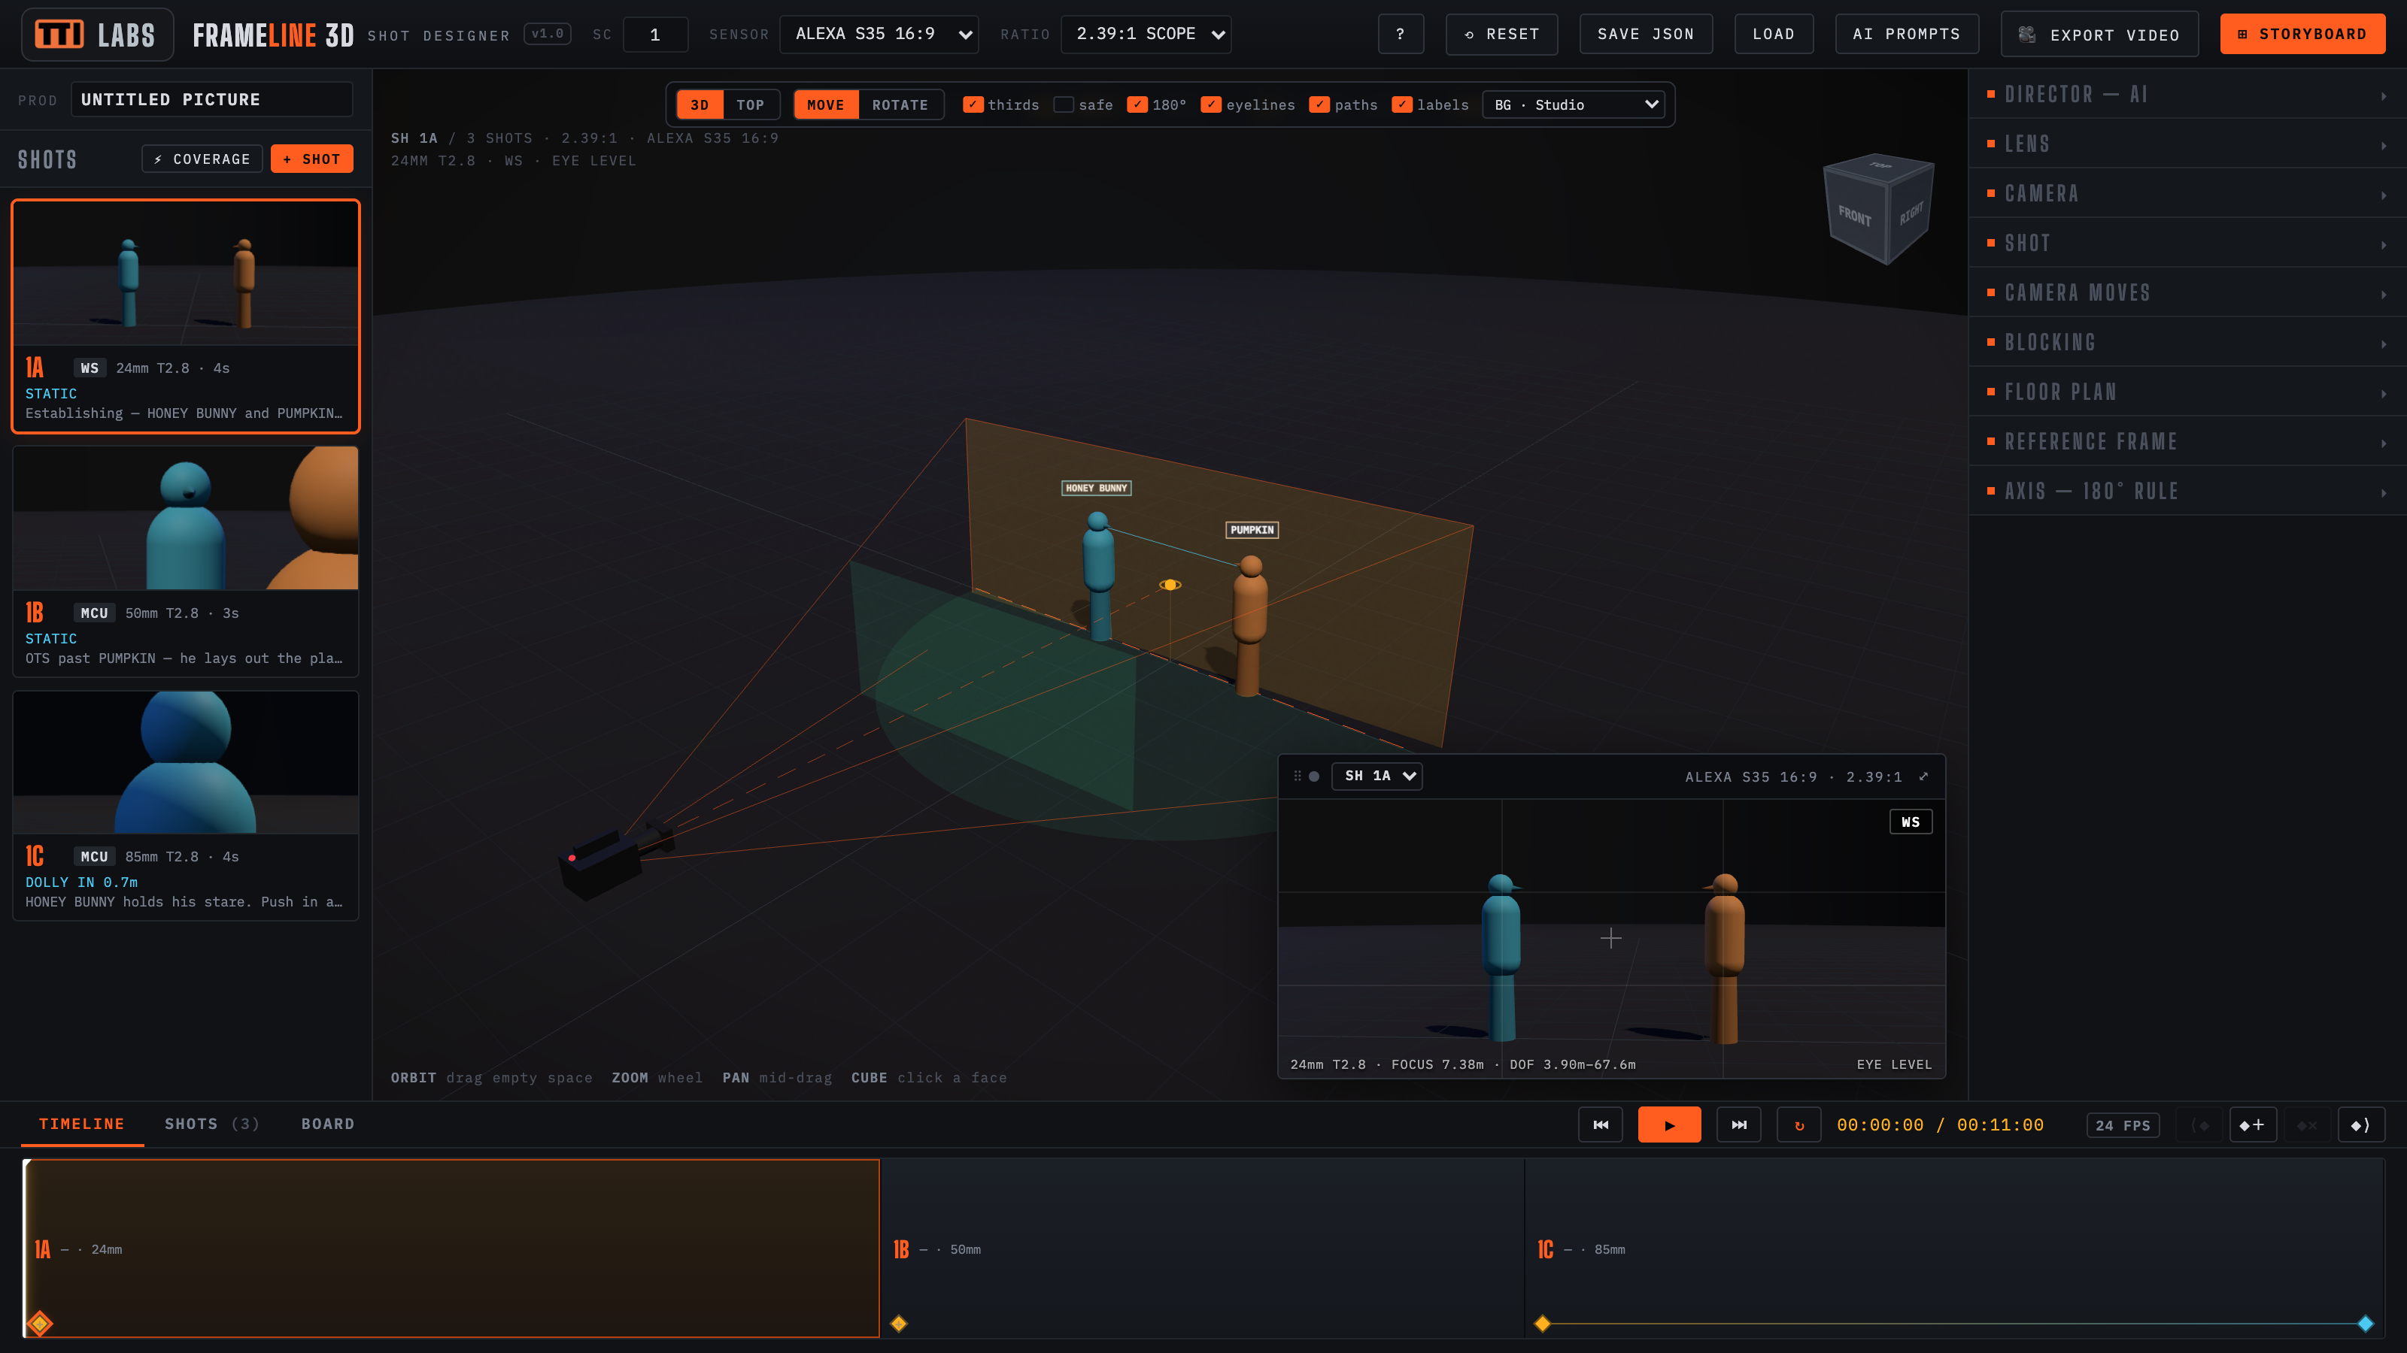Image resolution: width=2407 pixels, height=1353 pixels.
Task: Switch to 3D view mode
Action: (x=699, y=104)
